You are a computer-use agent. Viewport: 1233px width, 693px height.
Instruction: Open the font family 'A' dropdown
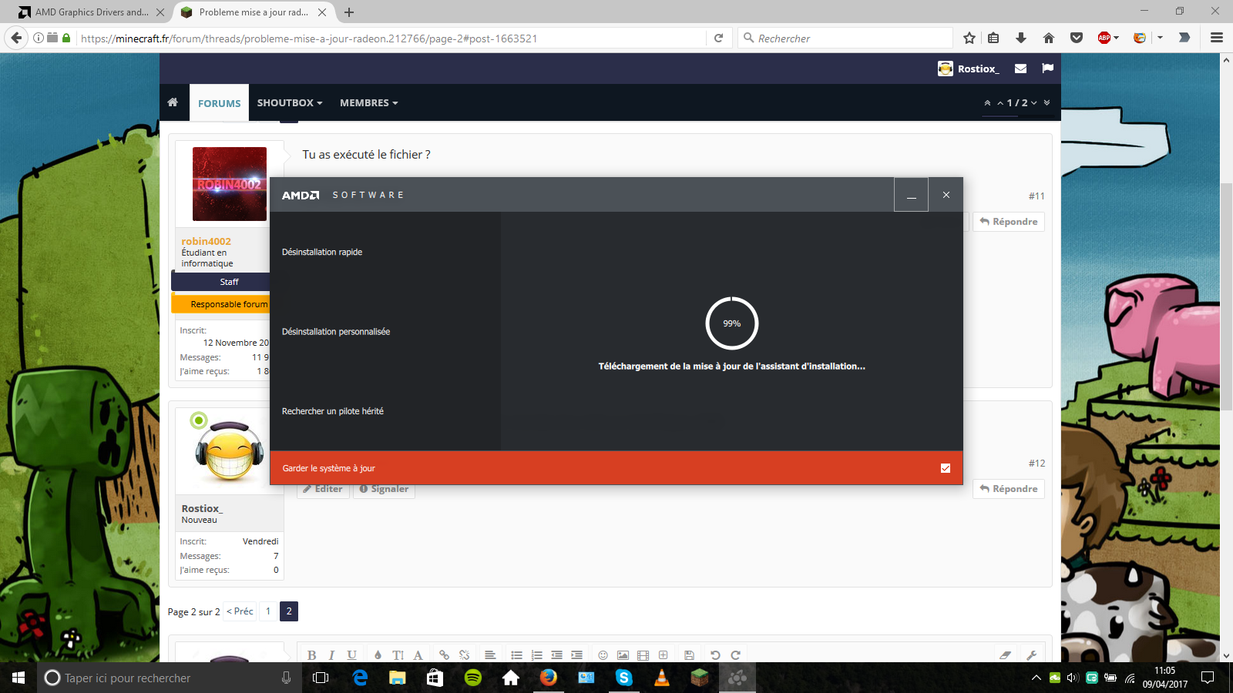pos(418,655)
